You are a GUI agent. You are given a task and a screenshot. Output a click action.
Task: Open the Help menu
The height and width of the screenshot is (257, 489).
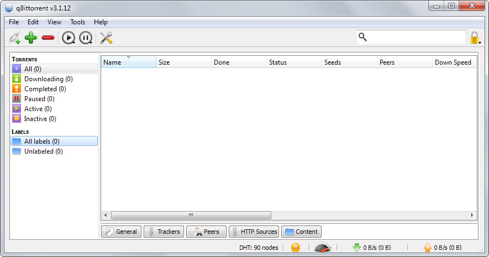(x=101, y=22)
